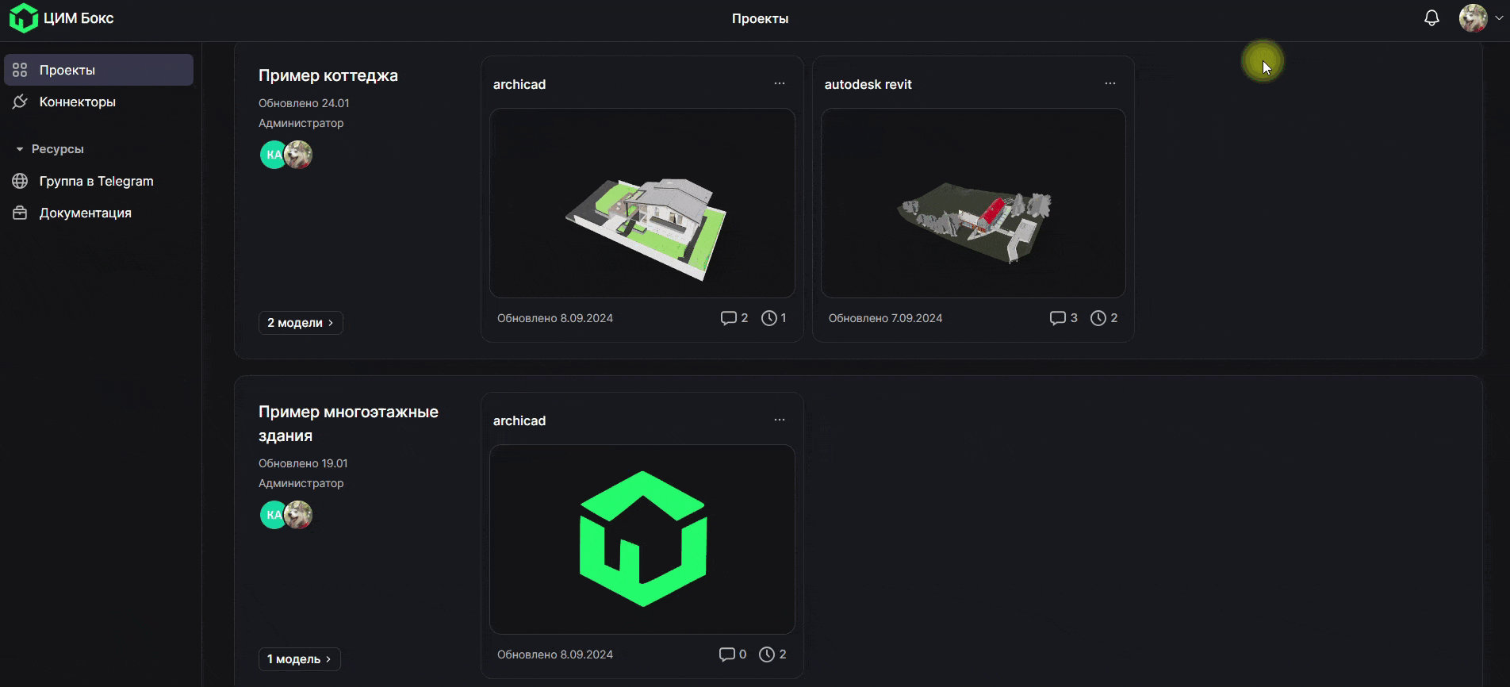Click comments icon on cottage archicad card
The height and width of the screenshot is (687, 1510).
tap(728, 318)
